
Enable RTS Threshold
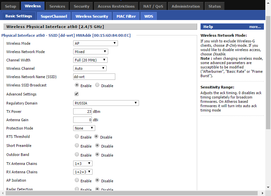point(77,137)
